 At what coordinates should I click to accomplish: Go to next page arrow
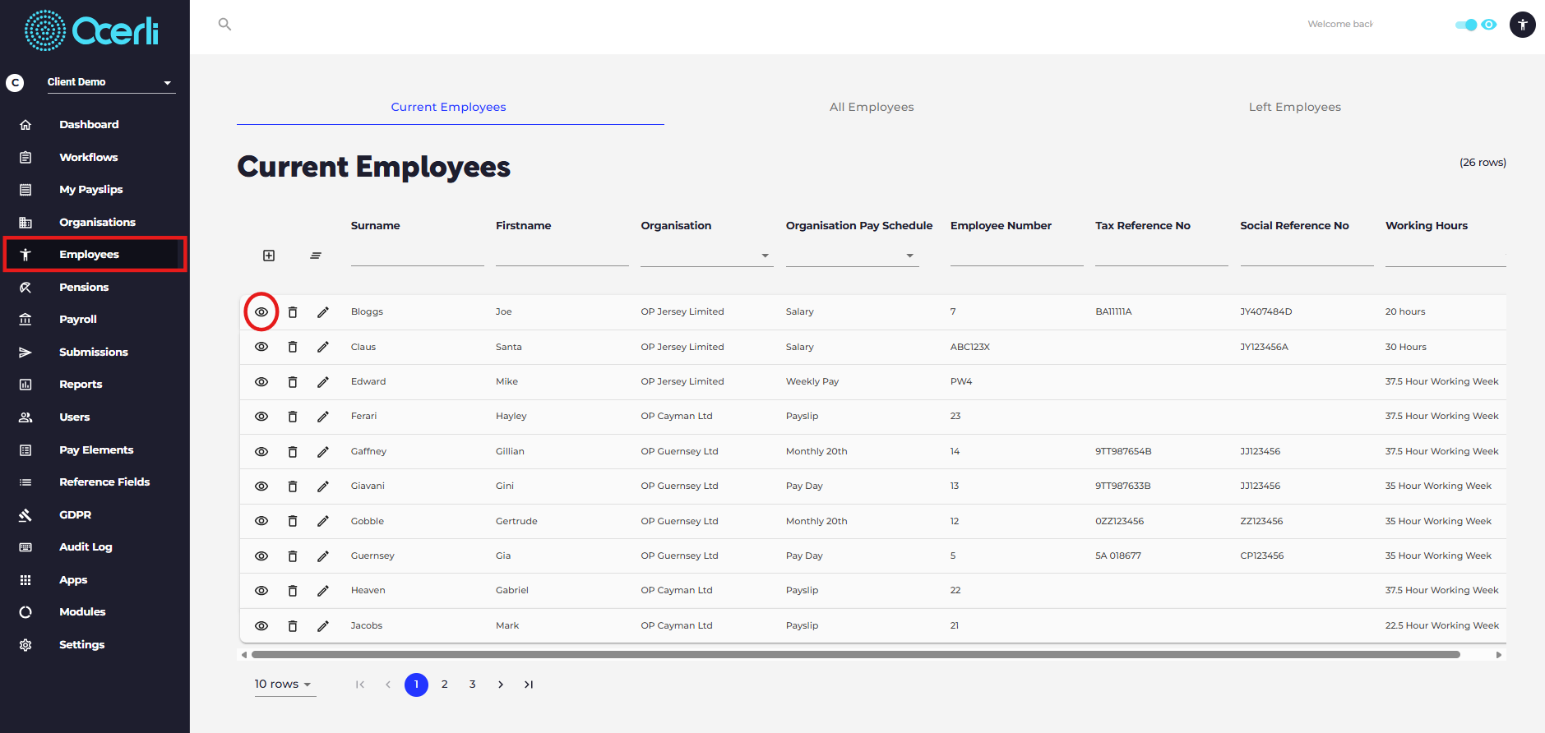[501, 685]
